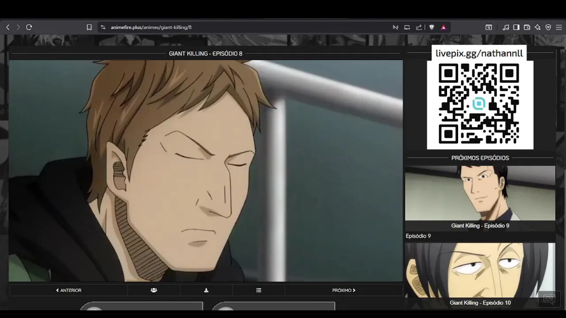
Task: Click the episode 8 video player
Action: point(206,171)
